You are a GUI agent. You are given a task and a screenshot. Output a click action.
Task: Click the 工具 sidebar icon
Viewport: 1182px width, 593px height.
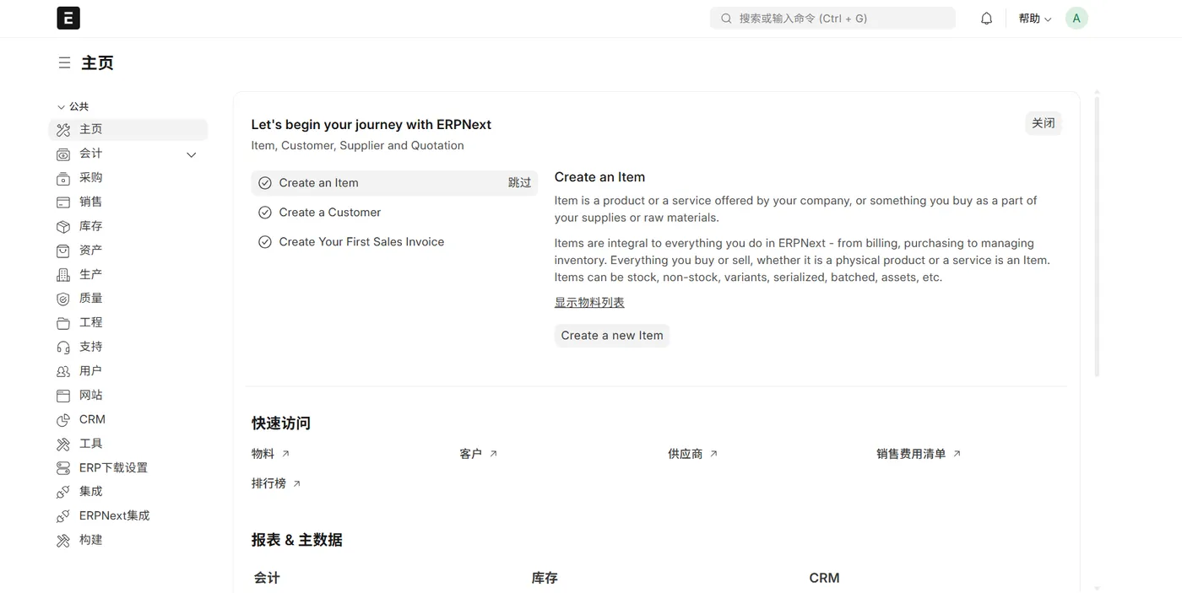pos(63,444)
